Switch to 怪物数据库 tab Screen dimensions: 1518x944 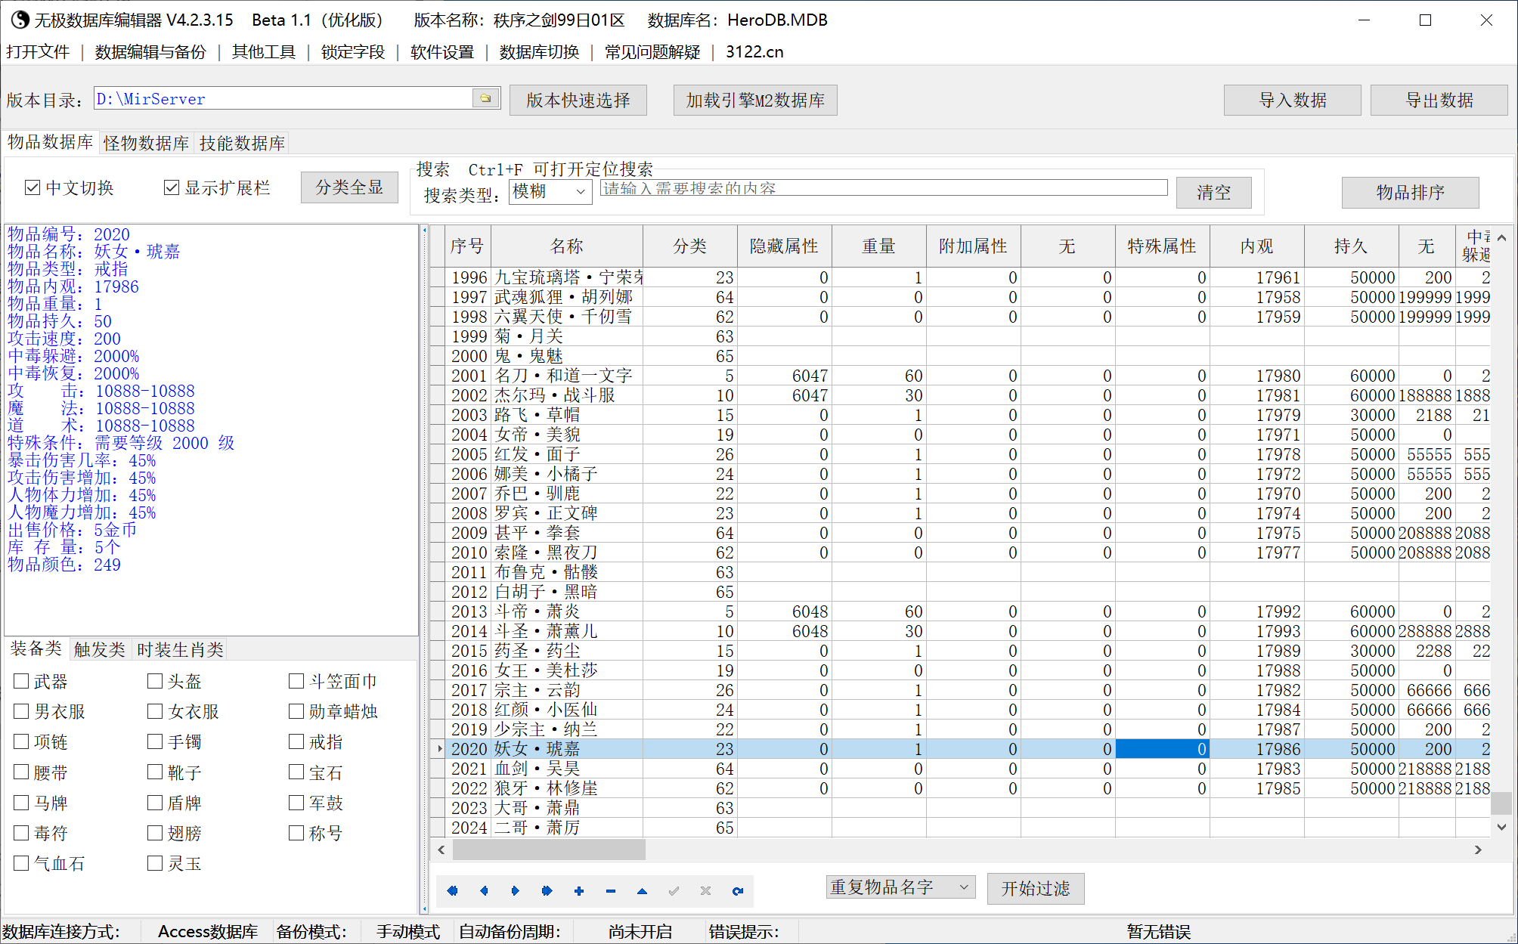[x=147, y=143]
